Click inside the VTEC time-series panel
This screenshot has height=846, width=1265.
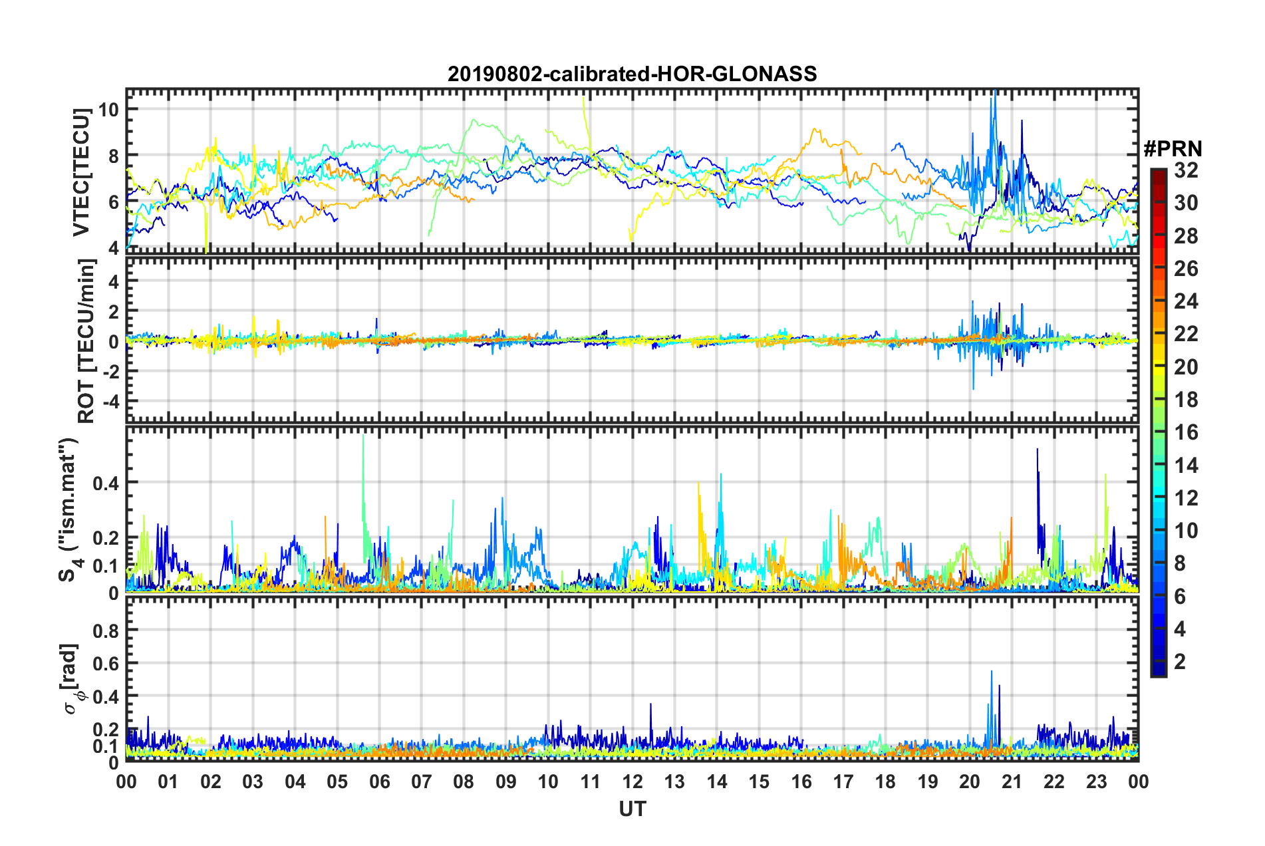(x=632, y=171)
